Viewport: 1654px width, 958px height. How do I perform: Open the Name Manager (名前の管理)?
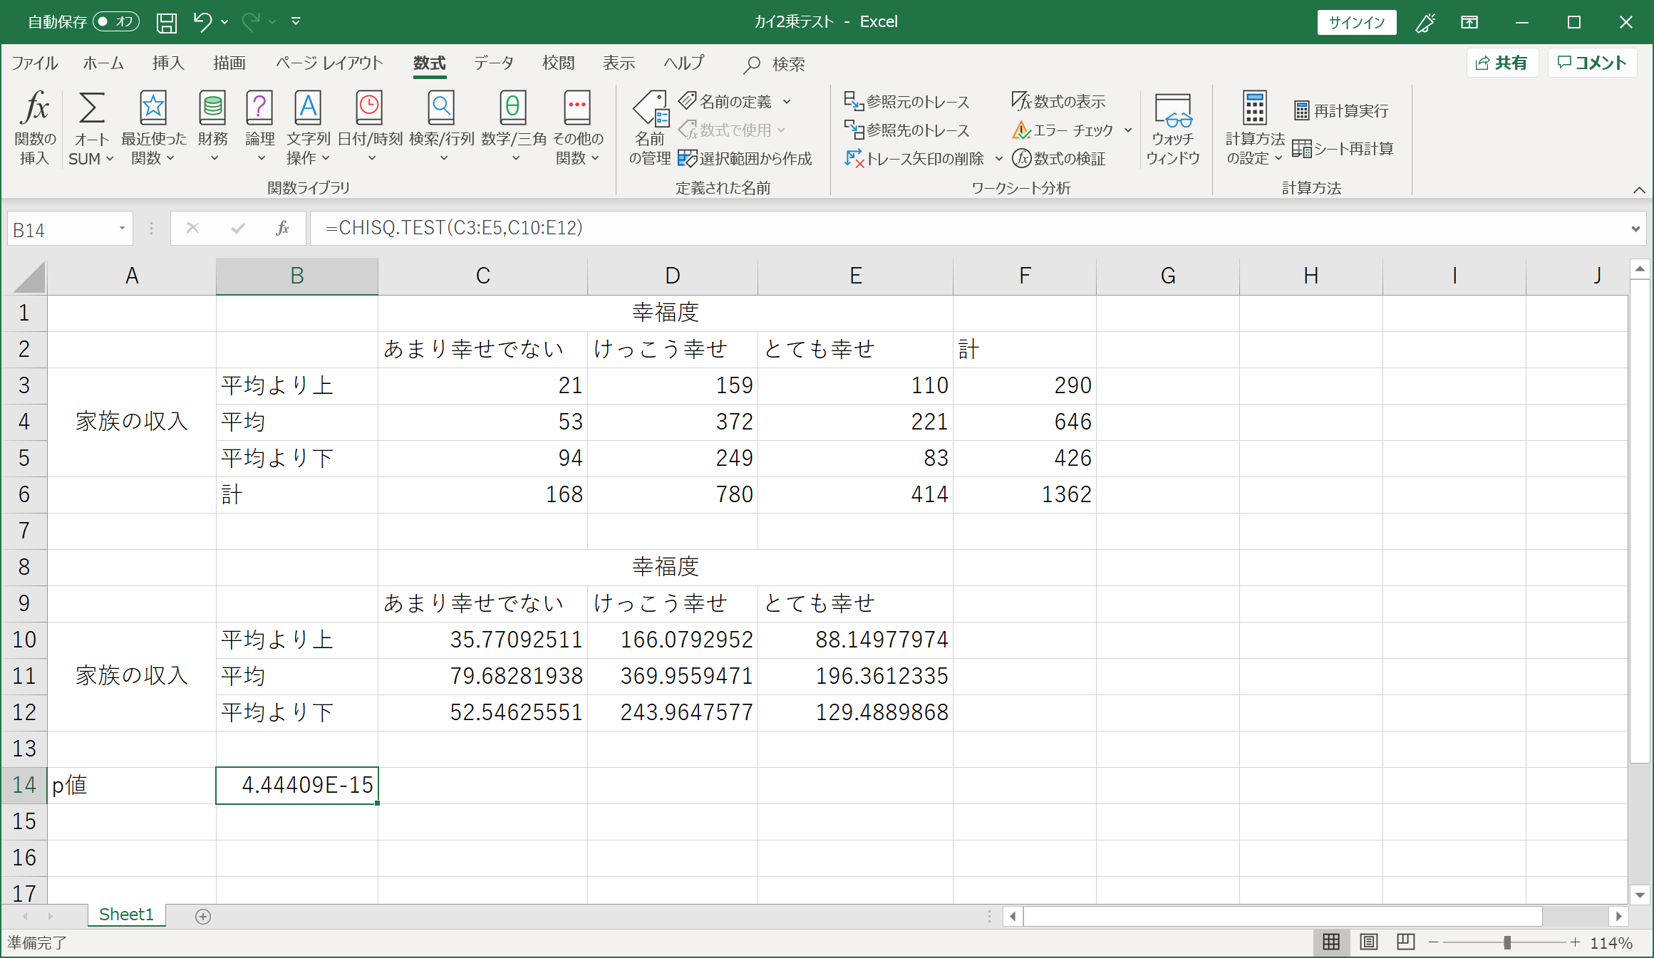[650, 128]
